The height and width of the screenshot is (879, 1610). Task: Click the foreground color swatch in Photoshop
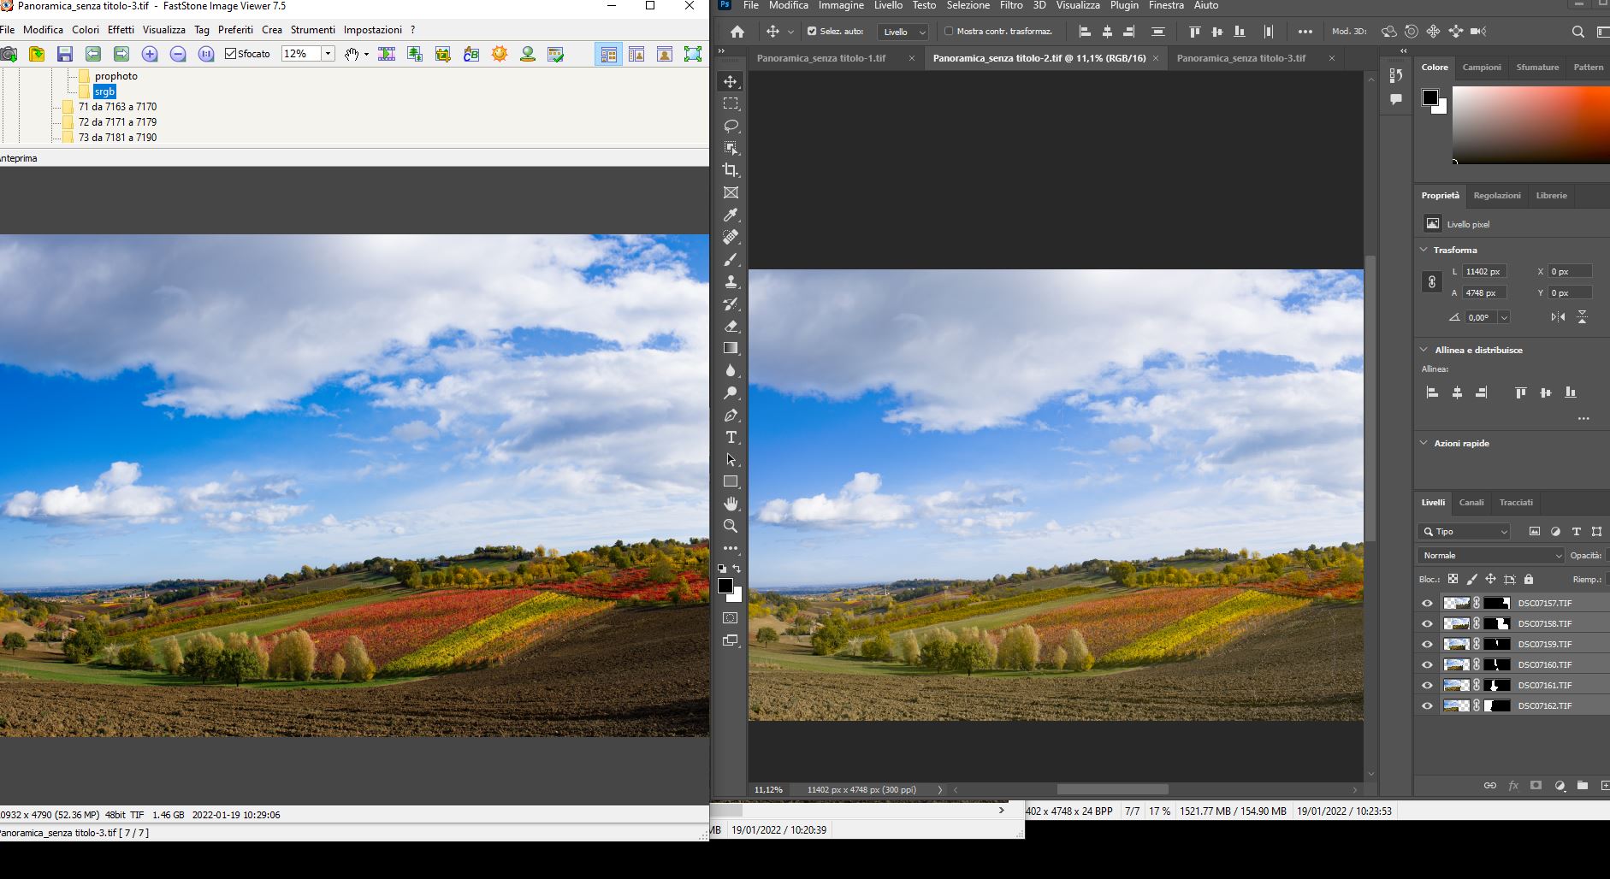[x=726, y=586]
